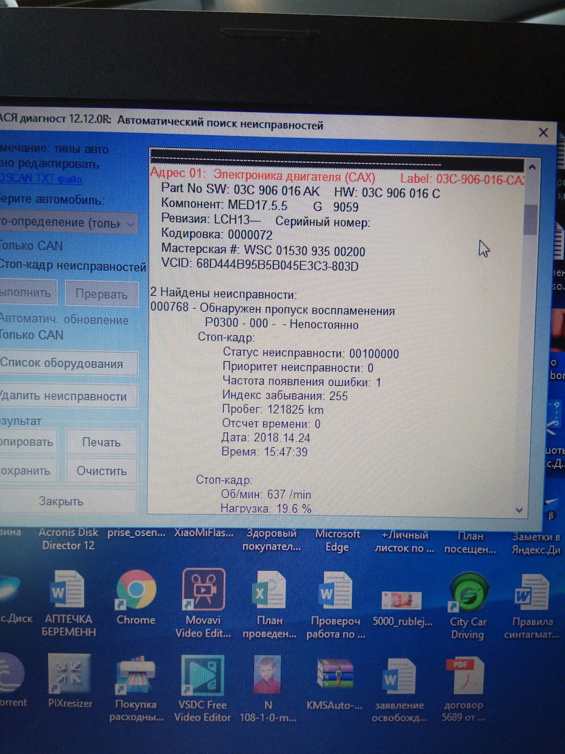Viewport: 565px width, 754px height.
Task: Open the N 108-1-0-m photo file
Action: [x=268, y=689]
